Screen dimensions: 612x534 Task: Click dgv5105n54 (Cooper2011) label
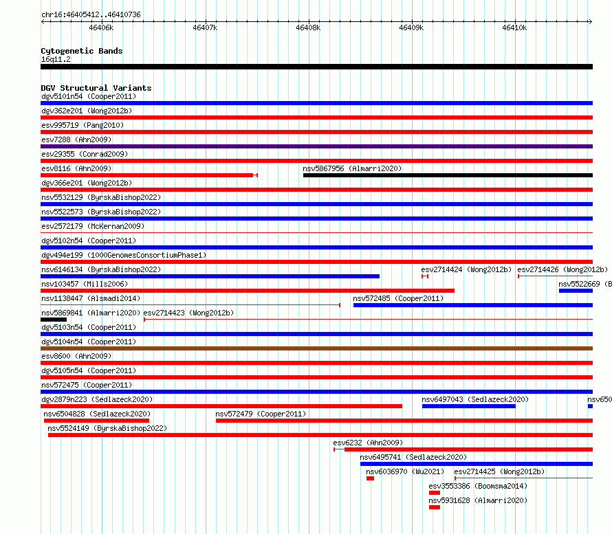89,370
